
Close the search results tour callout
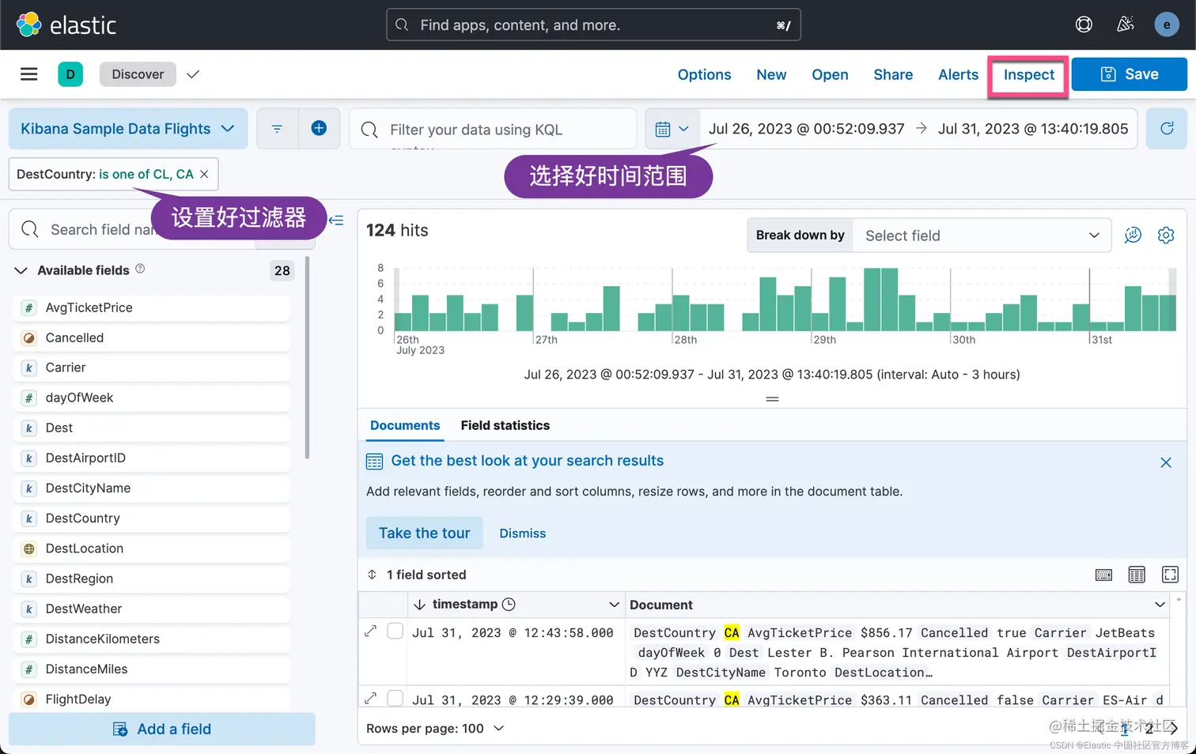click(1166, 462)
